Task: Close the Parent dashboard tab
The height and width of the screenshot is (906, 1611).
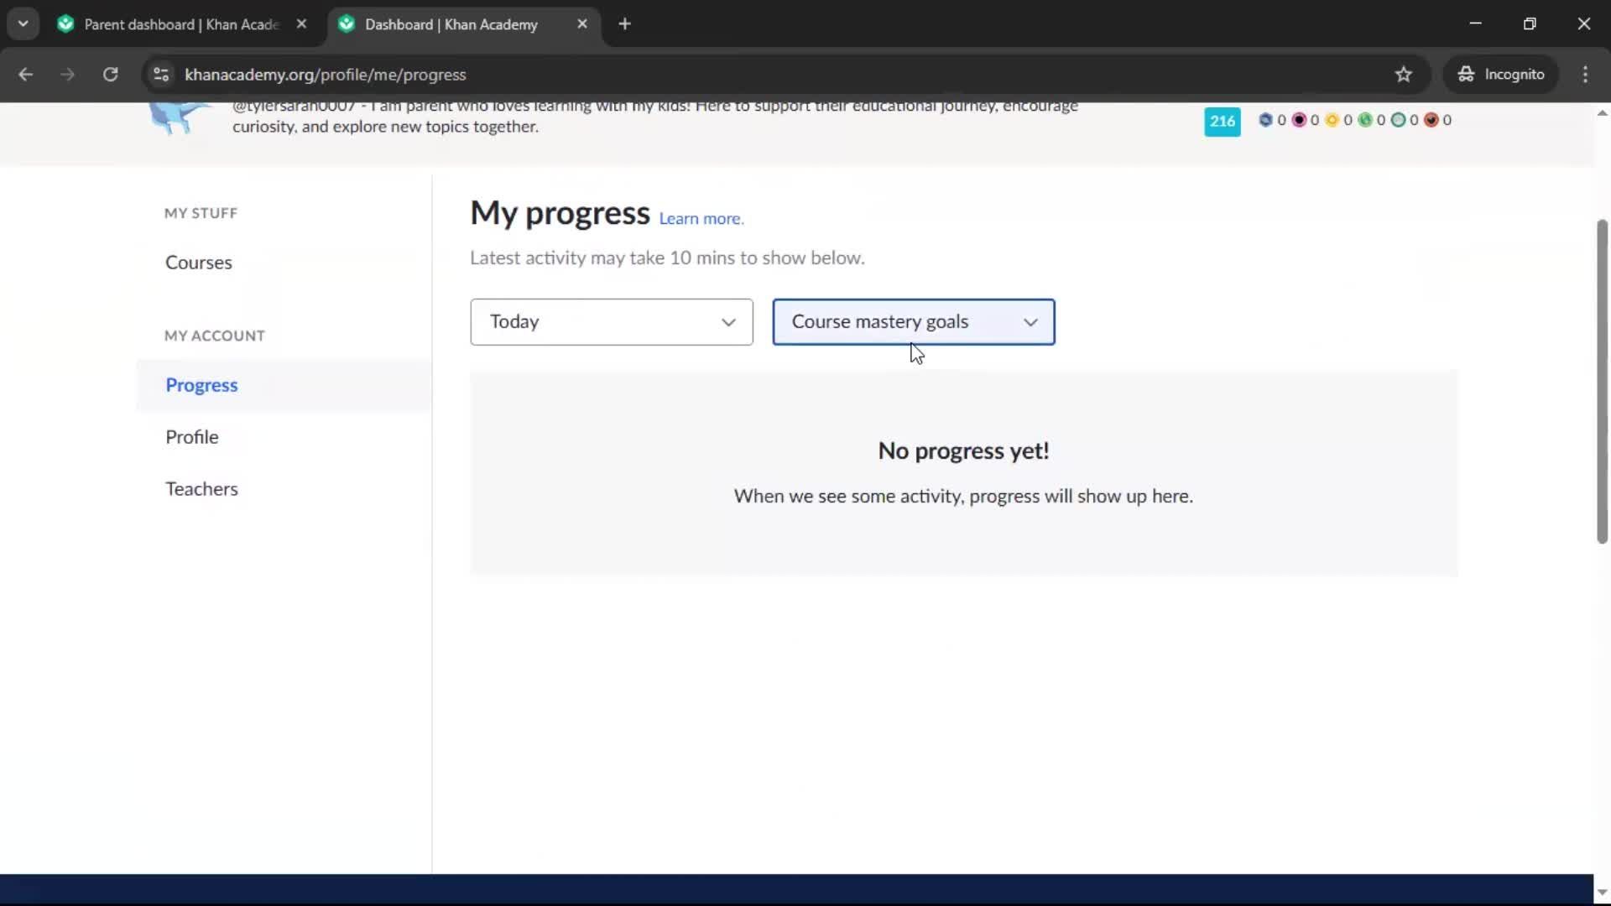Action: 301,24
